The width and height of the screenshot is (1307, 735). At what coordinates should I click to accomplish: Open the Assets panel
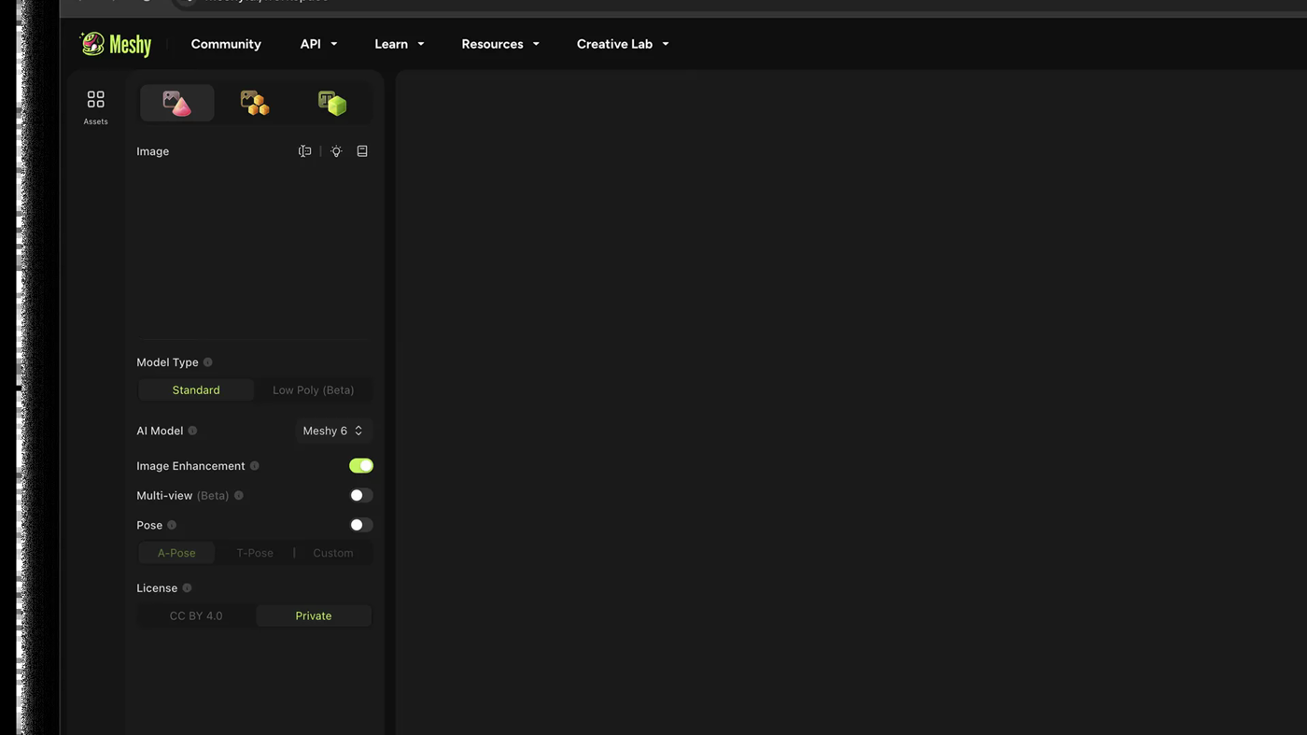(x=95, y=107)
